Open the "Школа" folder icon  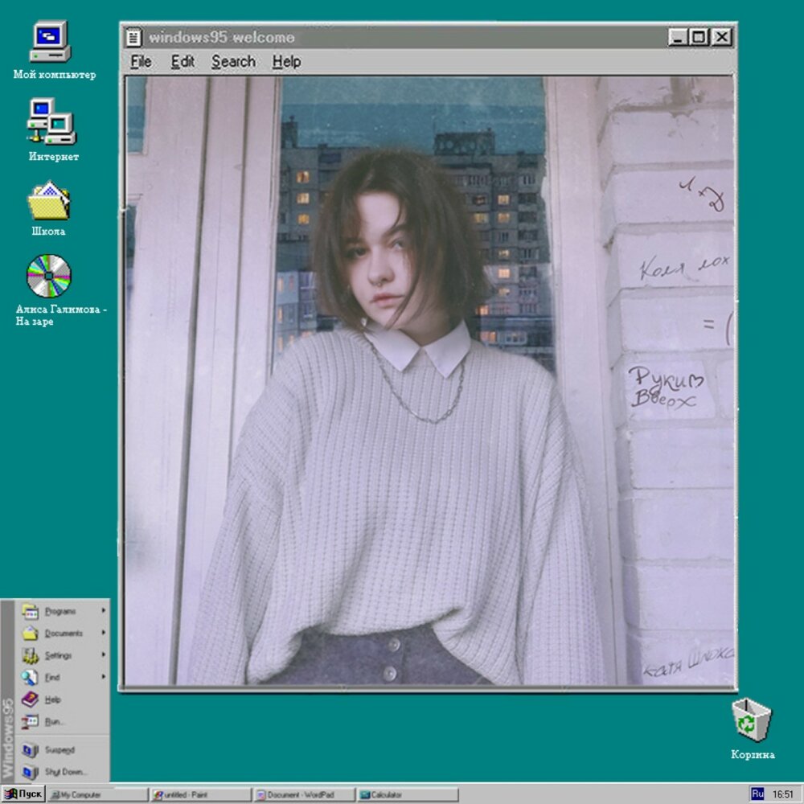point(50,201)
